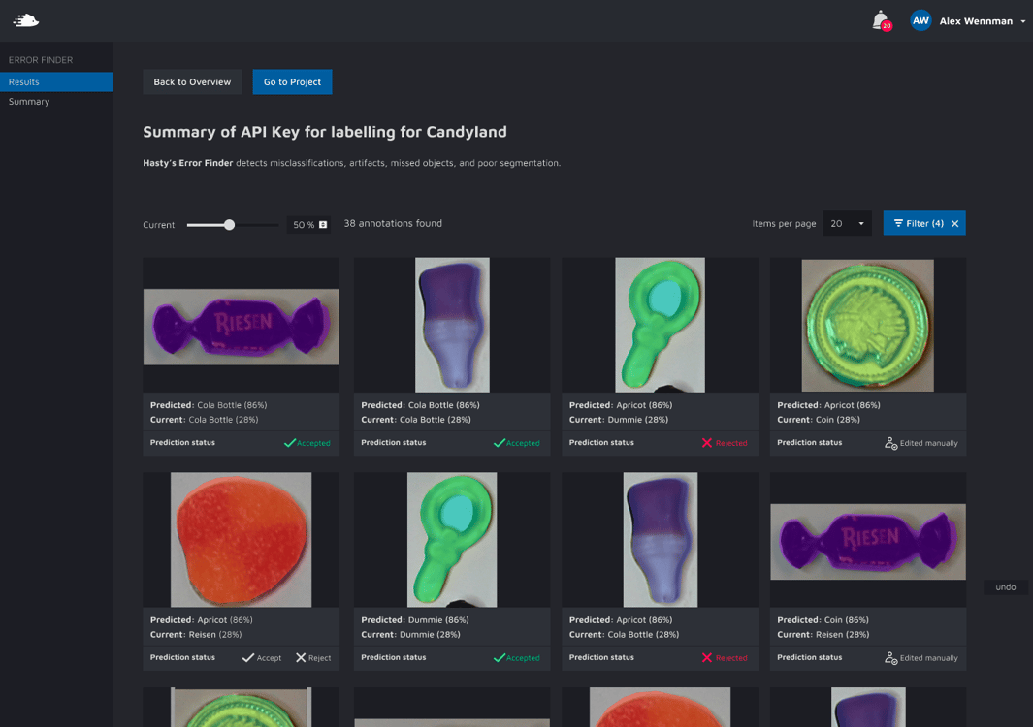
Task: Expand the Alex Wennman account menu
Action: point(1022,21)
